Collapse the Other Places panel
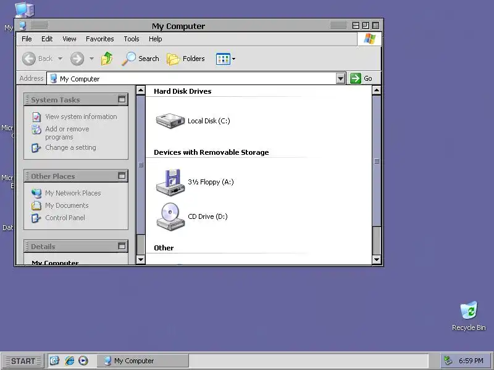Image resolution: width=494 pixels, height=370 pixels. (x=122, y=176)
